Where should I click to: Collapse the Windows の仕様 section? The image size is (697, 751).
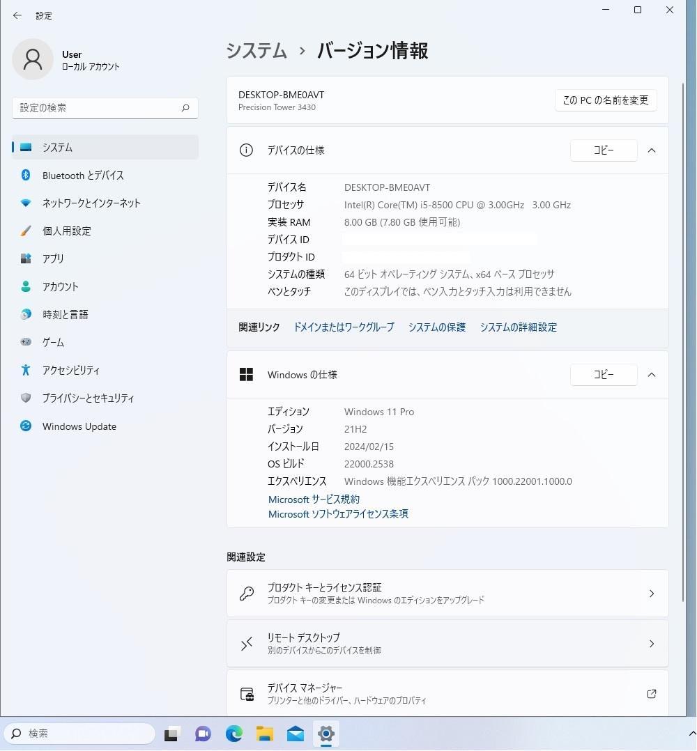[x=651, y=374]
